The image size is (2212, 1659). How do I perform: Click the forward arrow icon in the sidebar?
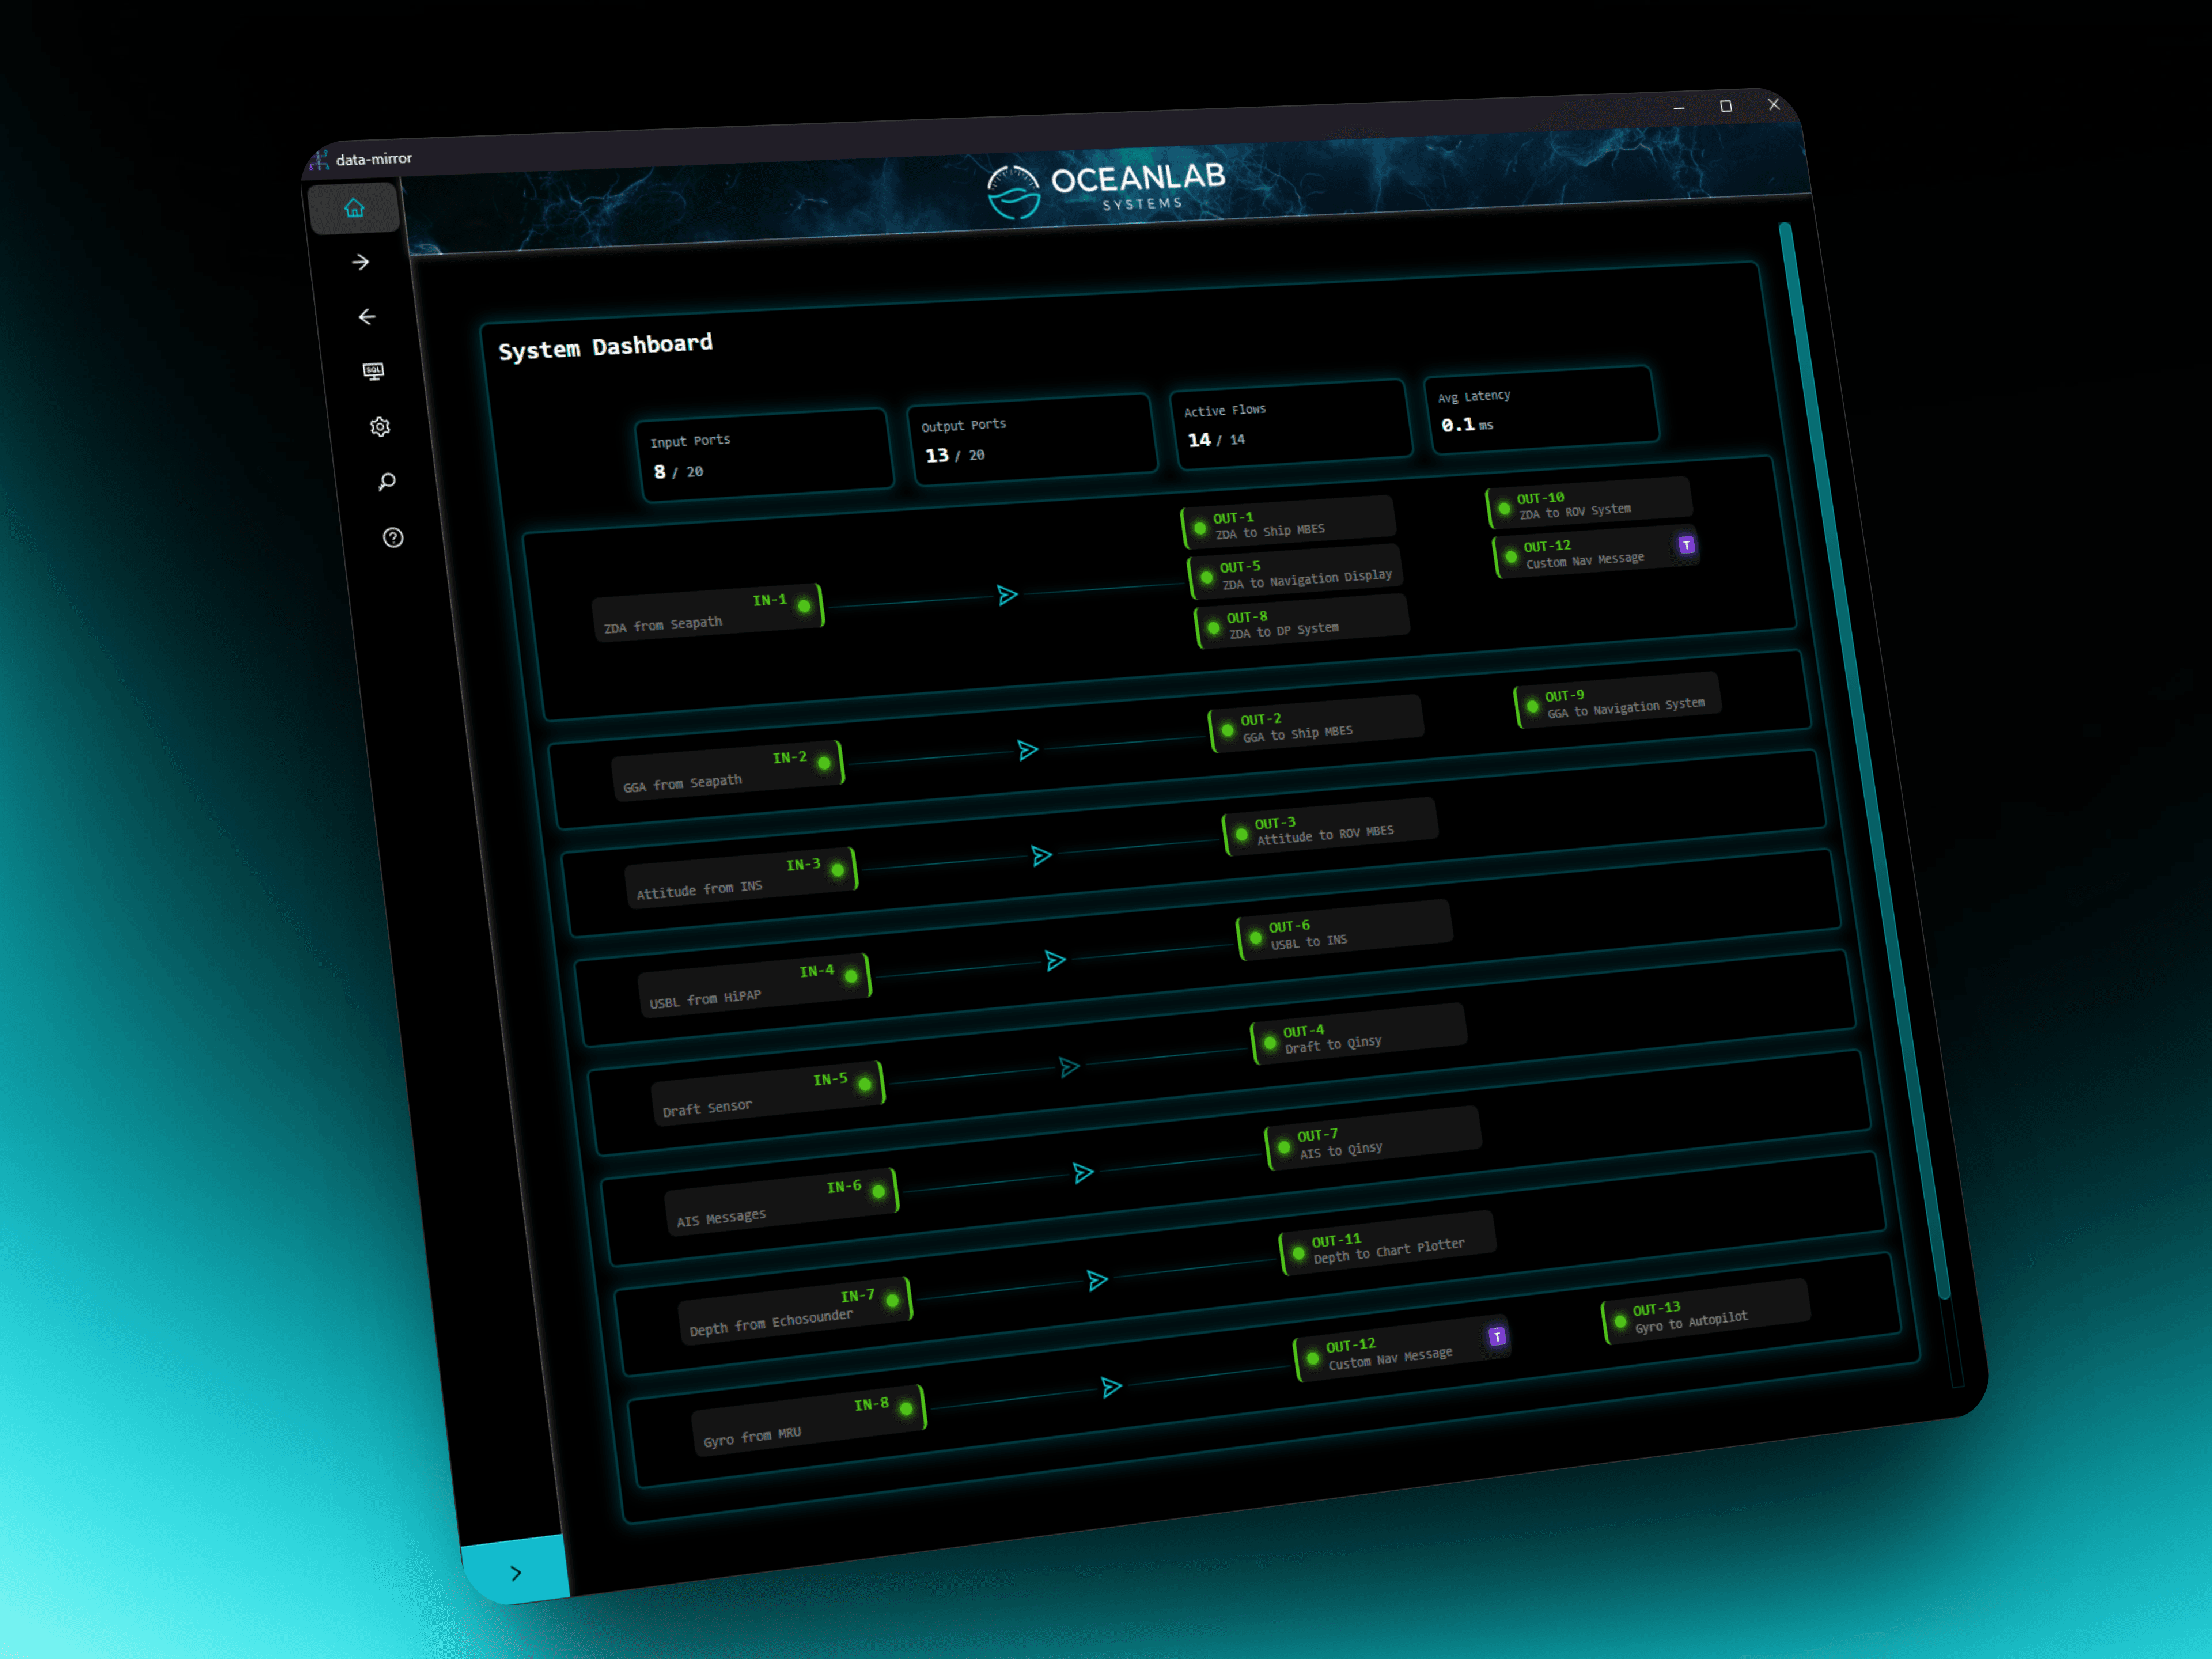coord(360,262)
